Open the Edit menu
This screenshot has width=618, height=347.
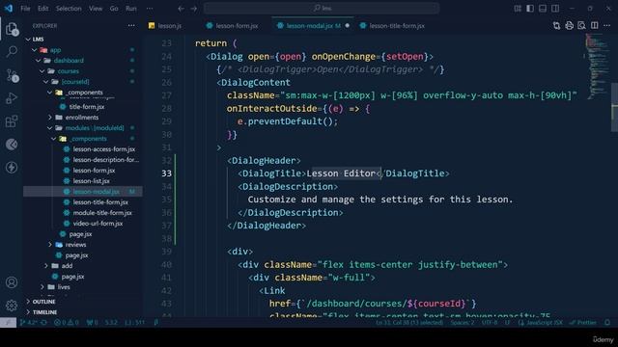[42, 9]
